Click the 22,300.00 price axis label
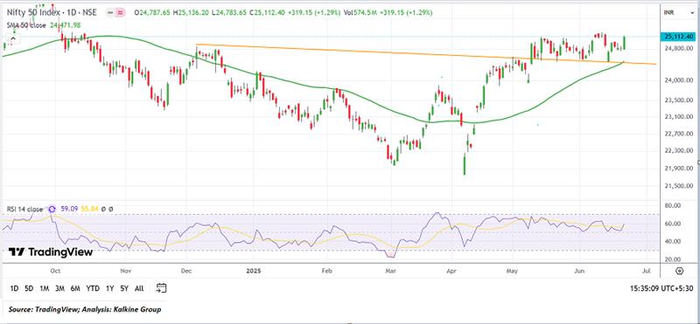 [x=679, y=151]
